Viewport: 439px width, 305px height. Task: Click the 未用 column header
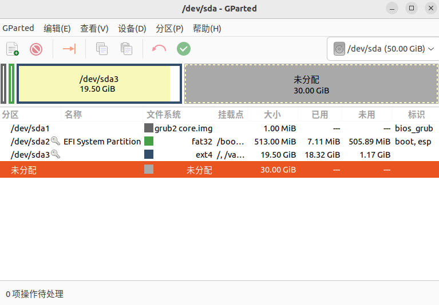(x=366, y=115)
